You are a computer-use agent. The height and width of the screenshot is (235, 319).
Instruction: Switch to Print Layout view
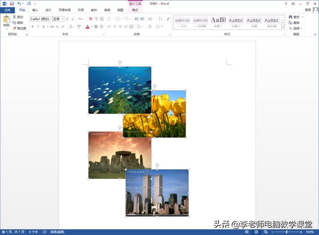256,232
